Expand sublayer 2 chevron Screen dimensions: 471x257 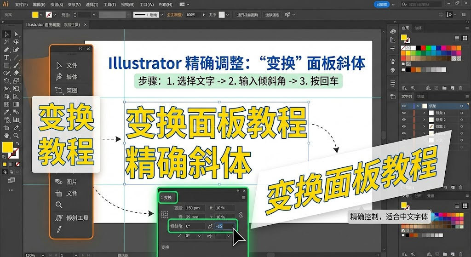(424, 120)
